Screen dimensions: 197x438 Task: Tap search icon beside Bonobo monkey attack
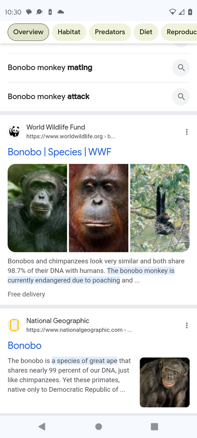(181, 97)
